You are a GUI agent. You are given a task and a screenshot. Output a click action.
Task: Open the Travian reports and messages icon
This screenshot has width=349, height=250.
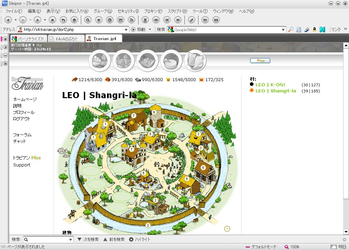195,60
